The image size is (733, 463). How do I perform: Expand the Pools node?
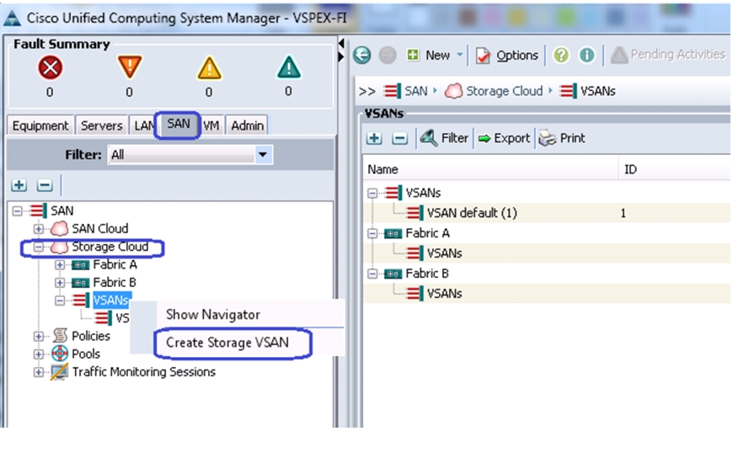(x=38, y=354)
